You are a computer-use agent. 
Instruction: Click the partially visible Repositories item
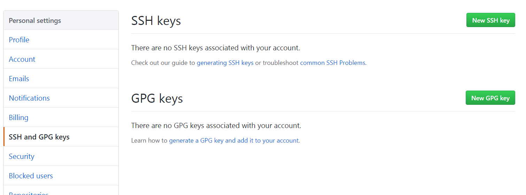tap(29, 193)
